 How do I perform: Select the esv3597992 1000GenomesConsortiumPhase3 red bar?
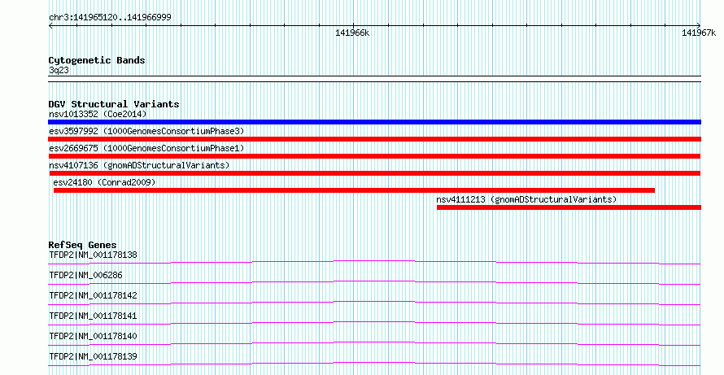click(x=374, y=139)
